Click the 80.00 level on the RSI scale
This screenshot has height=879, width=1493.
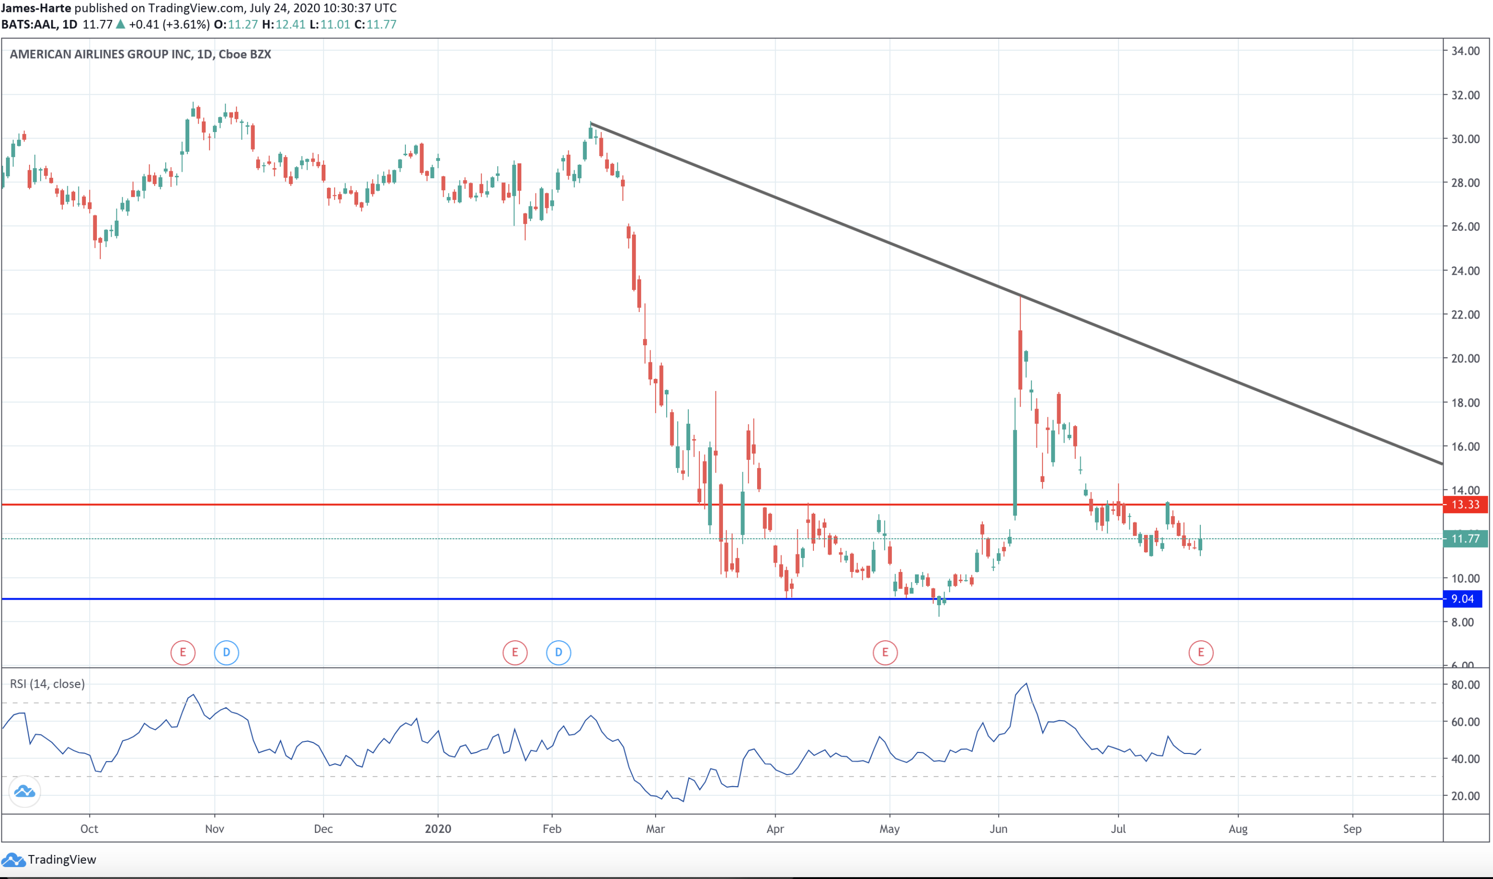point(1465,685)
